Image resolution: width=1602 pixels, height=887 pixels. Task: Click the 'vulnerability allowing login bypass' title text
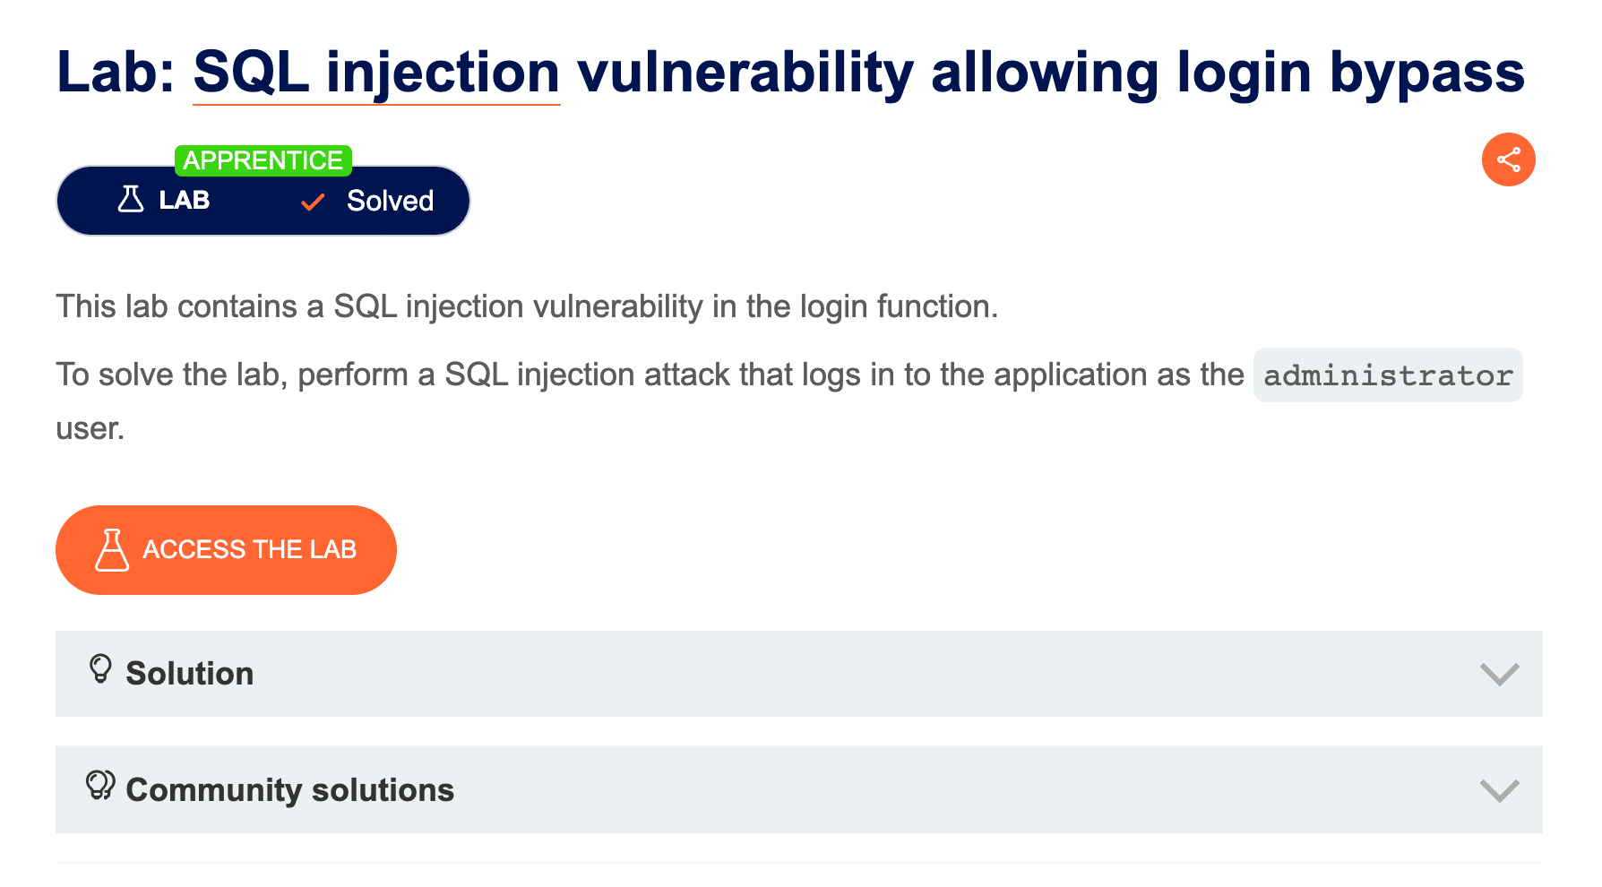[1050, 73]
